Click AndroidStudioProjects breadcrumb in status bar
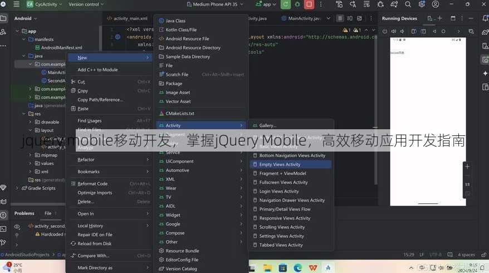Image resolution: width=489 pixels, height=273 pixels. point(27,255)
